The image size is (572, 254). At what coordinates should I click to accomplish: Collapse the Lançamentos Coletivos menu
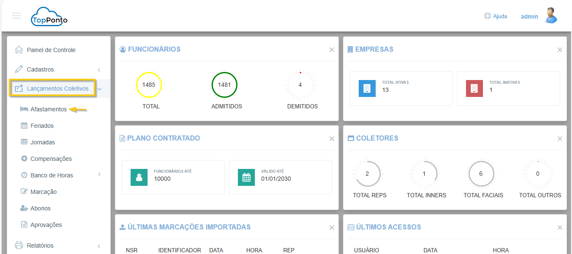[99, 89]
